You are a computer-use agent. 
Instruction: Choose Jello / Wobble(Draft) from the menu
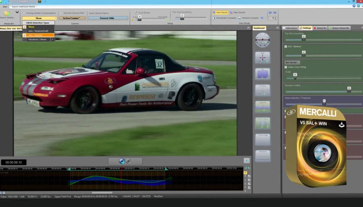pyautogui.click(x=38, y=31)
